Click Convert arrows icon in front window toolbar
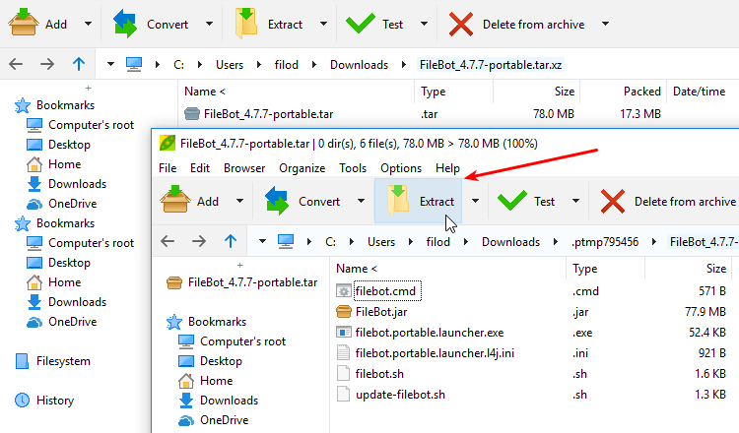This screenshot has width=739, height=433. click(x=277, y=201)
